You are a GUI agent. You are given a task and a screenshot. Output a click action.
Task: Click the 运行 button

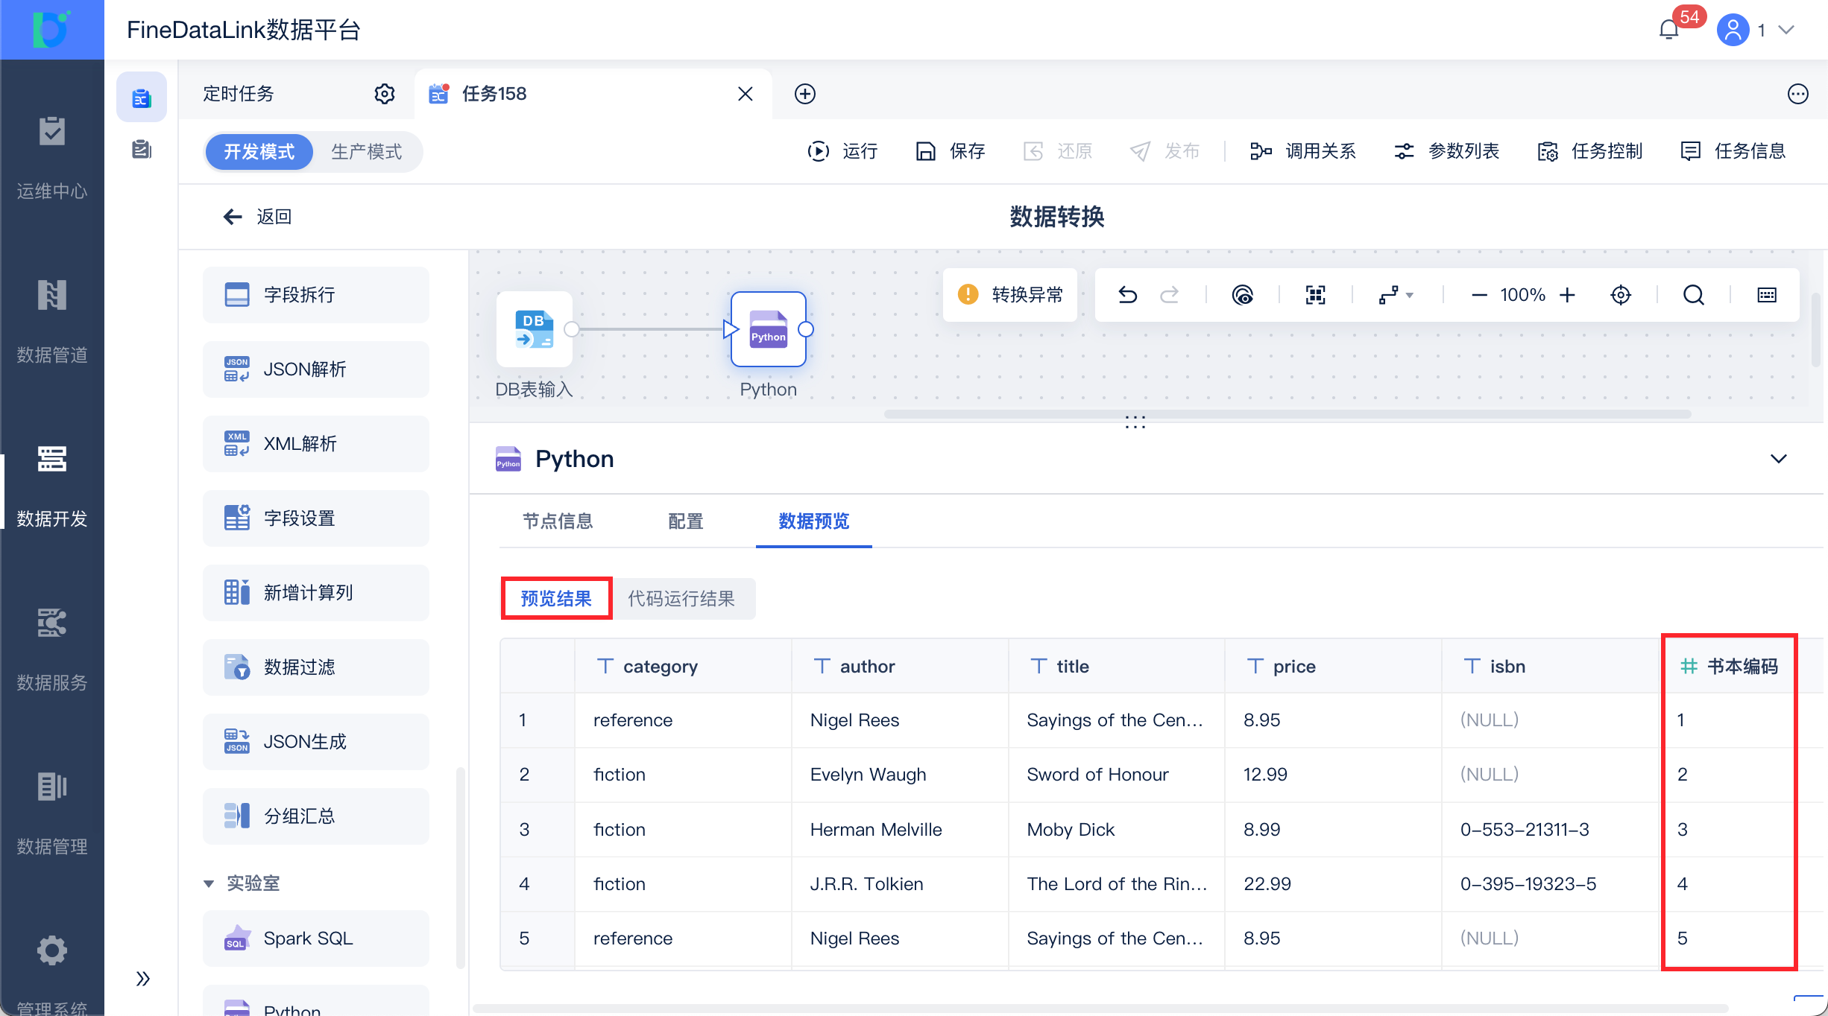point(843,151)
